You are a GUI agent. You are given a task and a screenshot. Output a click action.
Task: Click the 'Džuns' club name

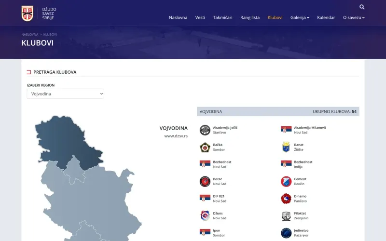[x=218, y=213]
